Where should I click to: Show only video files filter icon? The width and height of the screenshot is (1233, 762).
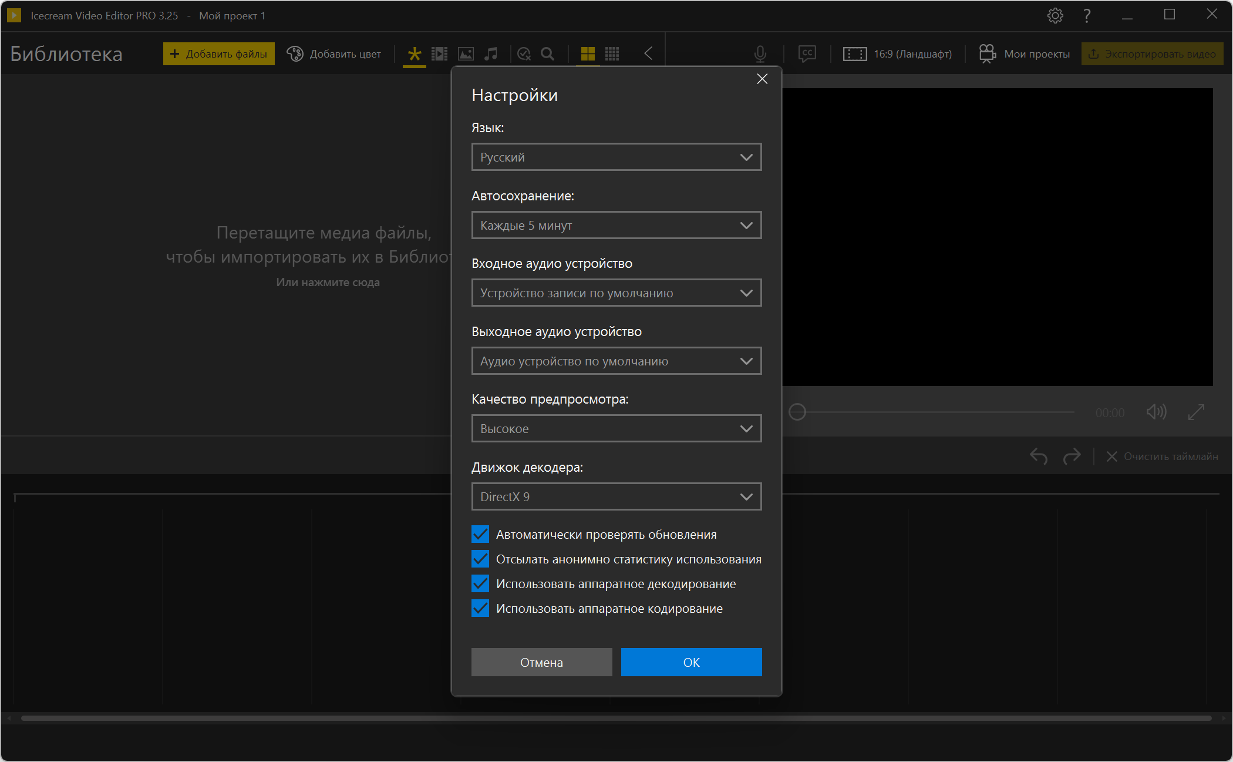tap(439, 54)
